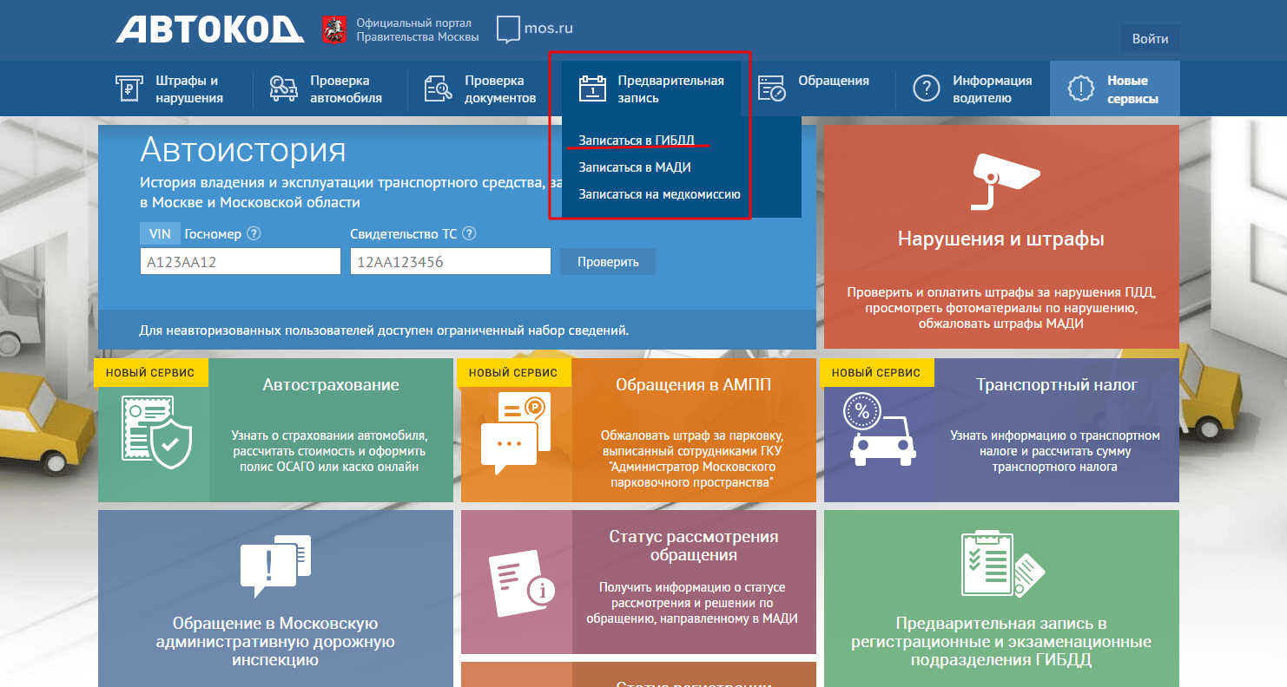
Task: Click the Автокод logo
Action: click(x=210, y=29)
